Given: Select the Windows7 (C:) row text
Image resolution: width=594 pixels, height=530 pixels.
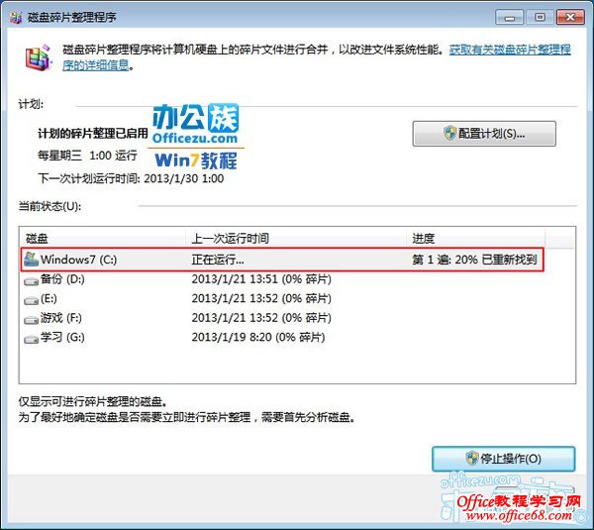Looking at the screenshot, I should (x=79, y=260).
